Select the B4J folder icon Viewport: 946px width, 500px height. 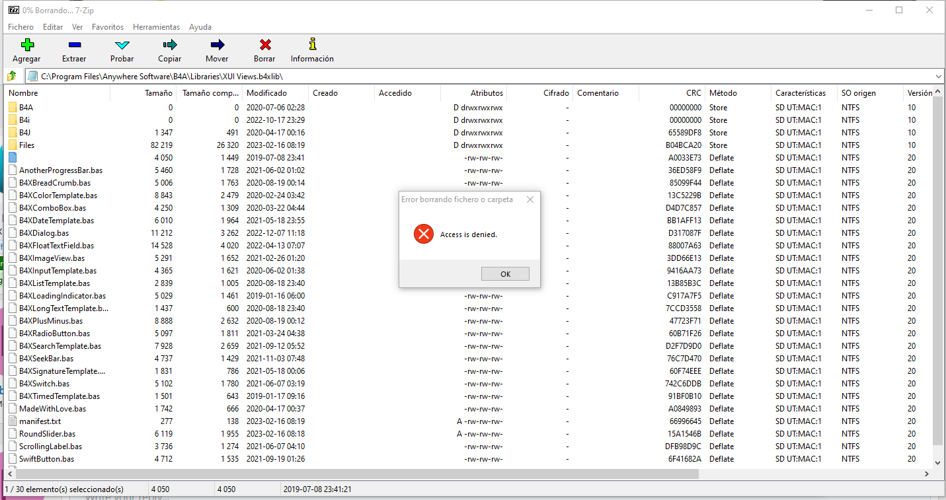[13, 132]
